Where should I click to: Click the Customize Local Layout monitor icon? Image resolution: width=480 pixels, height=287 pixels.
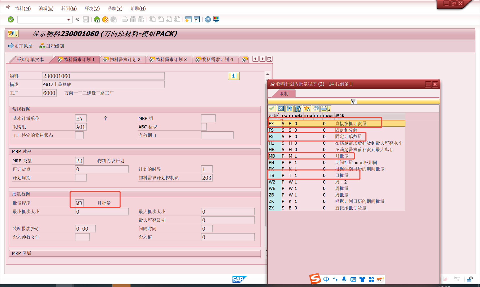[216, 19]
